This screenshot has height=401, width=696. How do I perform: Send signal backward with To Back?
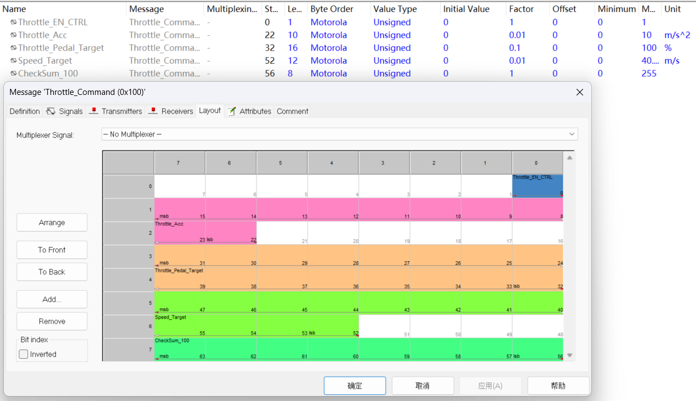(52, 272)
